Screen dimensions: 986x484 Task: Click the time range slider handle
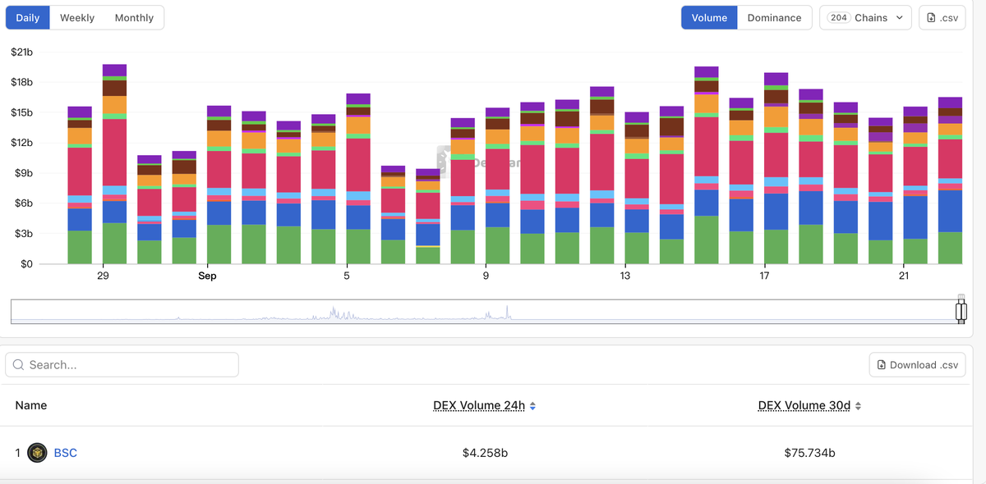[961, 311]
